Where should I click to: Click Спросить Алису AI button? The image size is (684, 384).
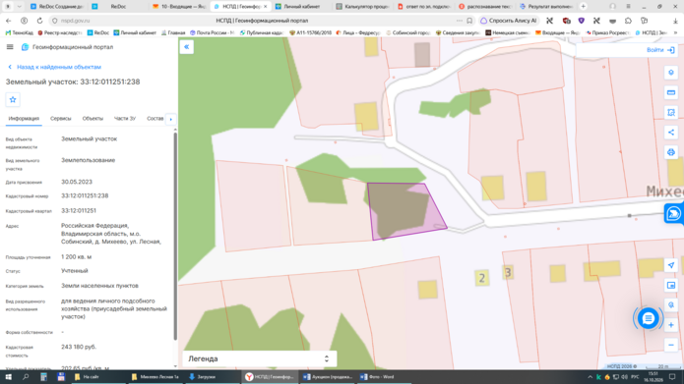(509, 21)
